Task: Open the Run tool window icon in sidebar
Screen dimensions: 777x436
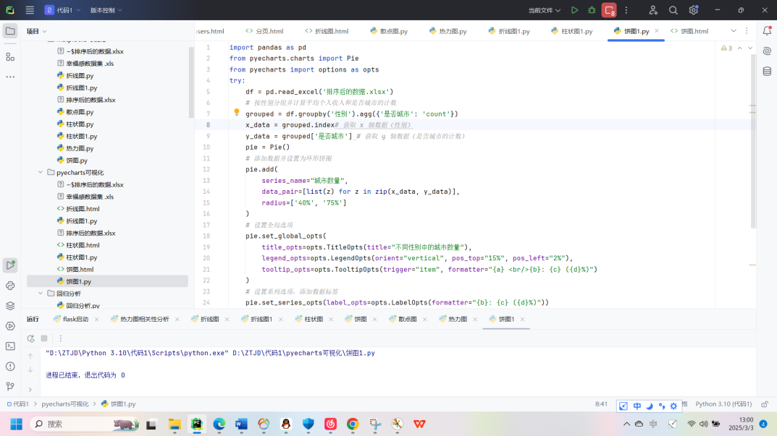Action: pos(10,265)
